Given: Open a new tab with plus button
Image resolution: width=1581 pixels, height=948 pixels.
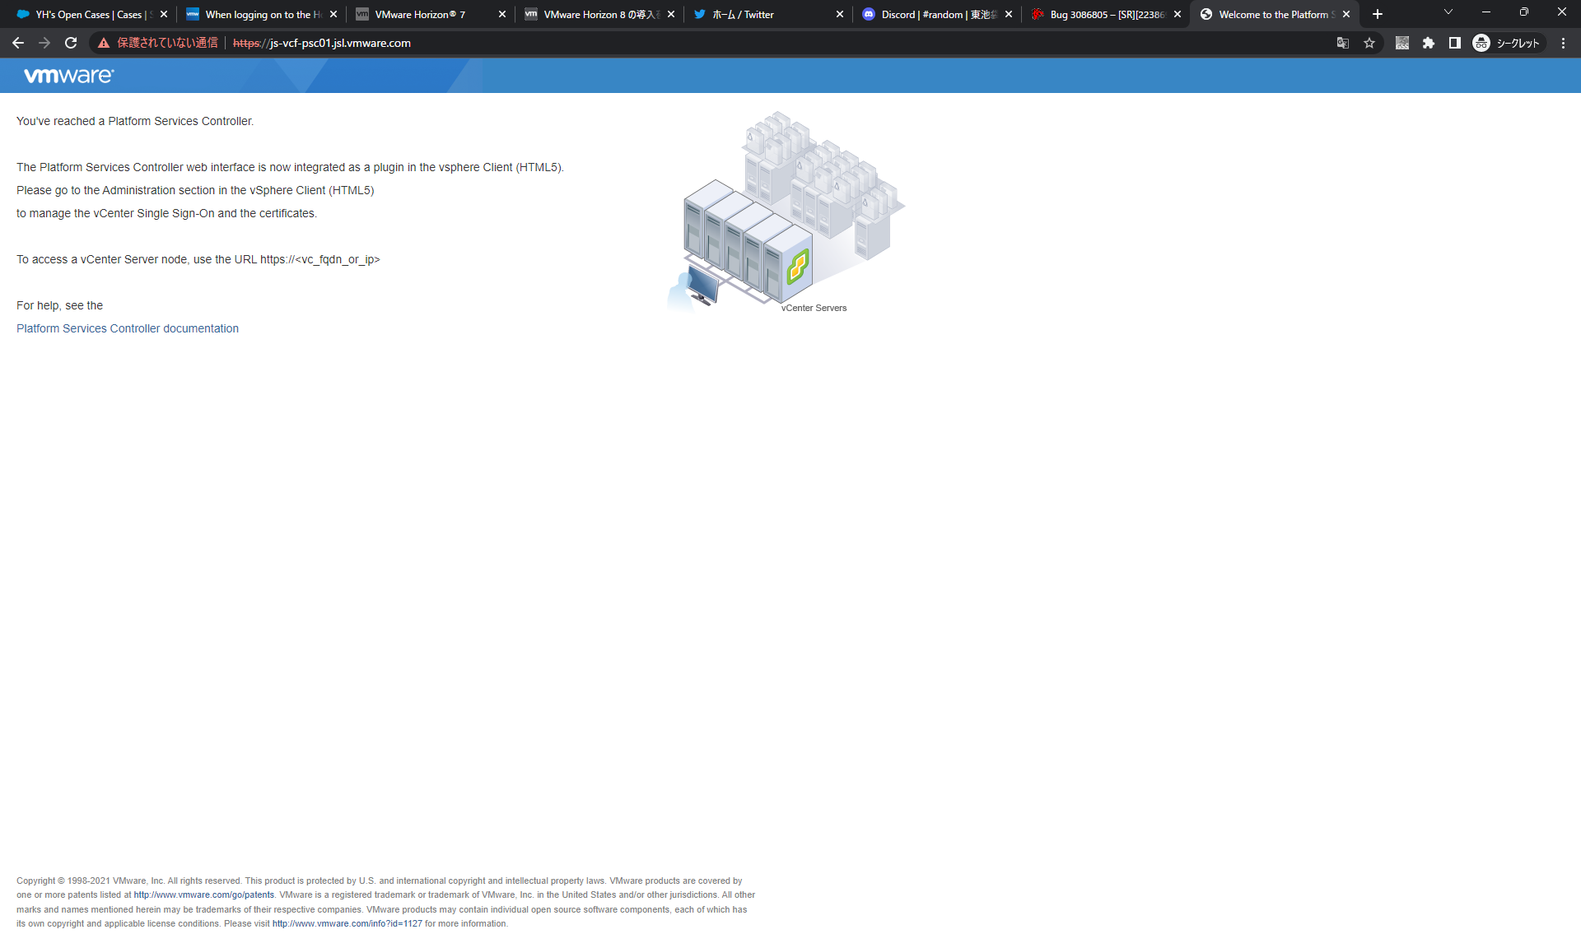Looking at the screenshot, I should pos(1378,14).
